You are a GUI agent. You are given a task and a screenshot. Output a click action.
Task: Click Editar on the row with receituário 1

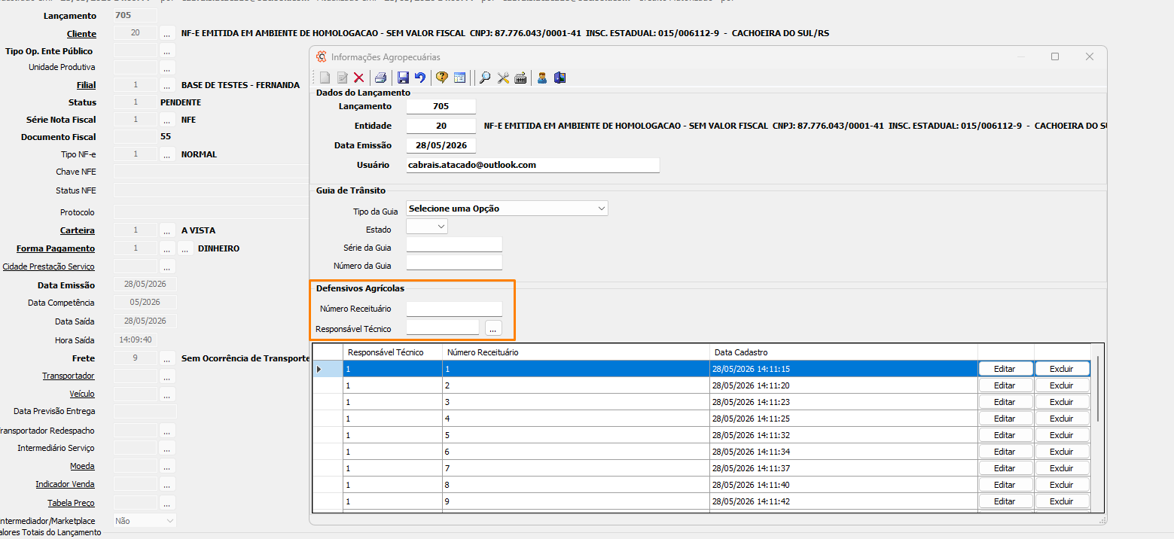pos(1005,369)
